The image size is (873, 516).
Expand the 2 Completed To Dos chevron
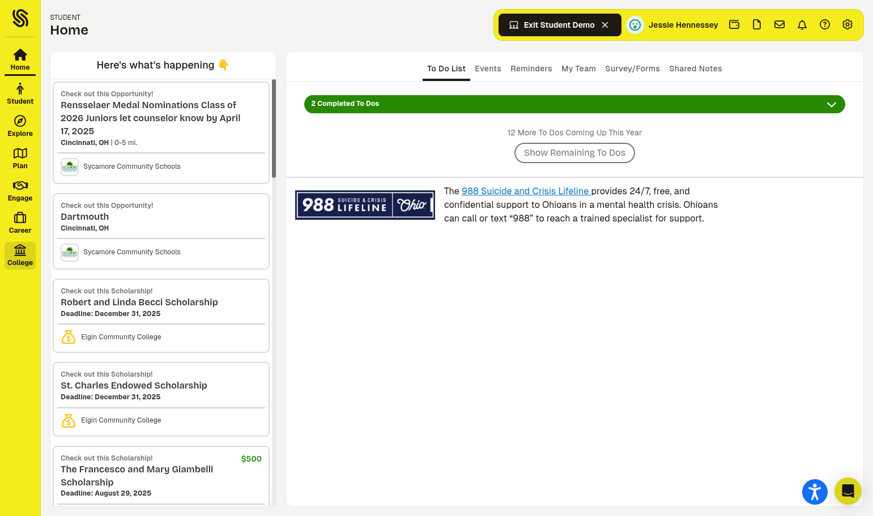(x=832, y=104)
